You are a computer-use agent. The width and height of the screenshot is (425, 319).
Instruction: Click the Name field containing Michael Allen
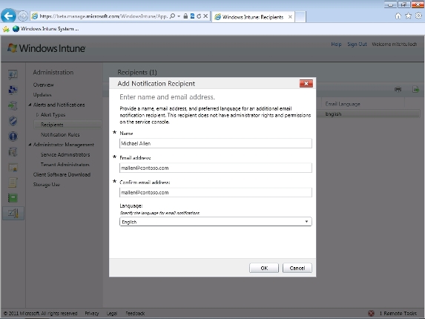[x=216, y=143]
